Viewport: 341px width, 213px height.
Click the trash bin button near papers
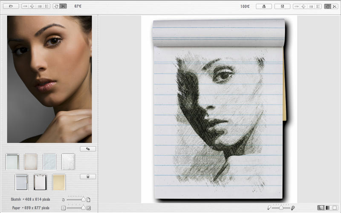point(88,176)
